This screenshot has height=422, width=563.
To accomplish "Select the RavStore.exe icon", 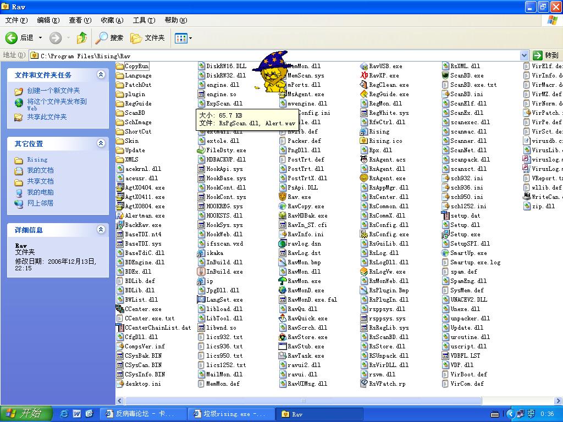I will pyautogui.click(x=283, y=337).
